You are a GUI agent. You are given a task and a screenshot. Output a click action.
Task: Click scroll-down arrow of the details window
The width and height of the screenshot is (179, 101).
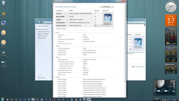[x=125, y=97]
